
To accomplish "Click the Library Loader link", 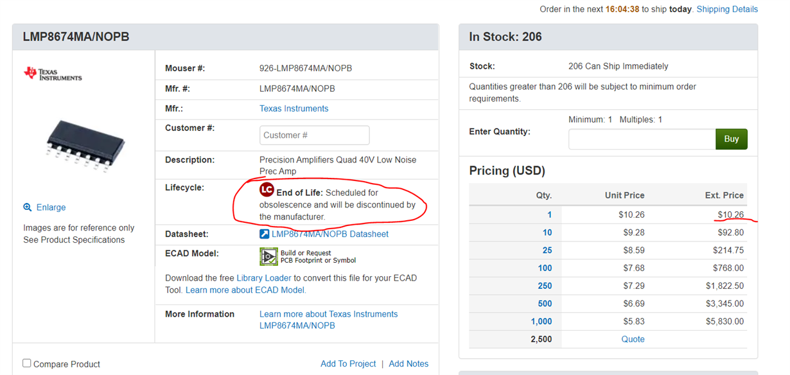I will (x=264, y=278).
